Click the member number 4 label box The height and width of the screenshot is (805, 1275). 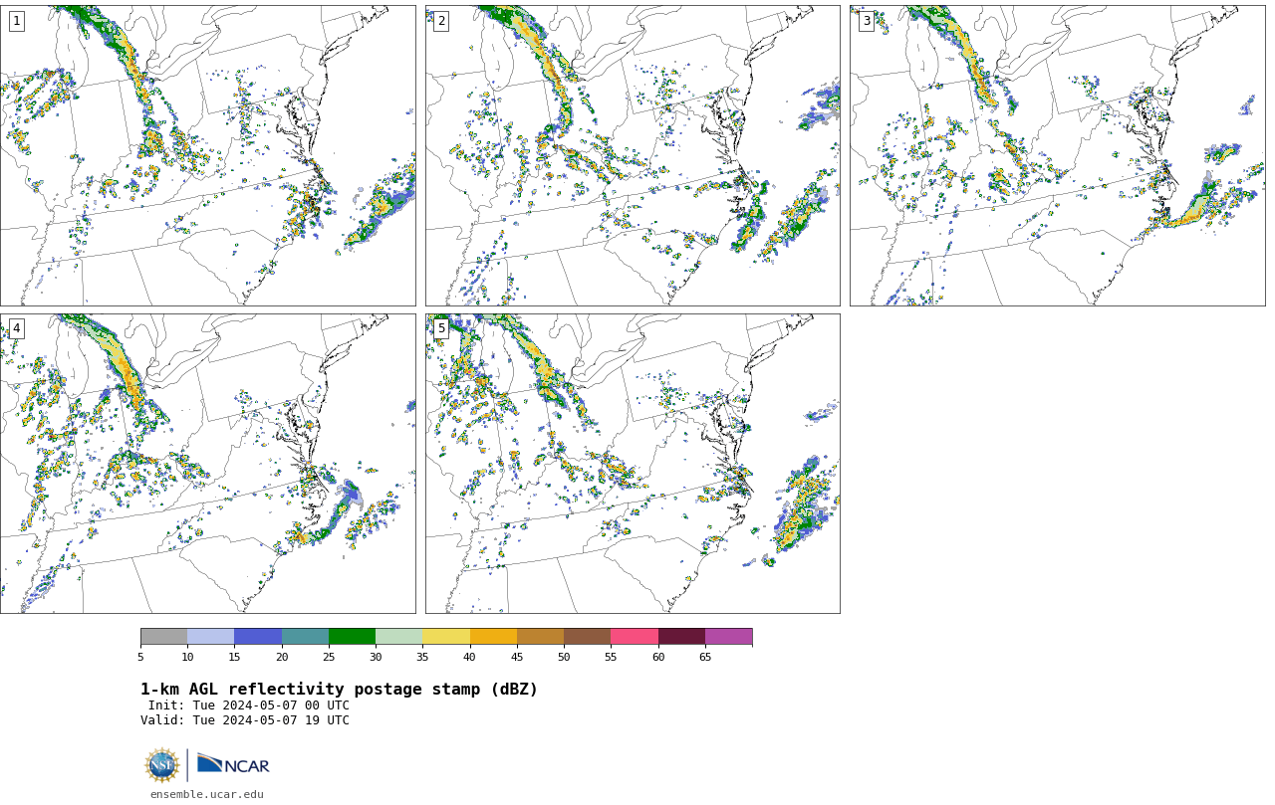[16, 328]
